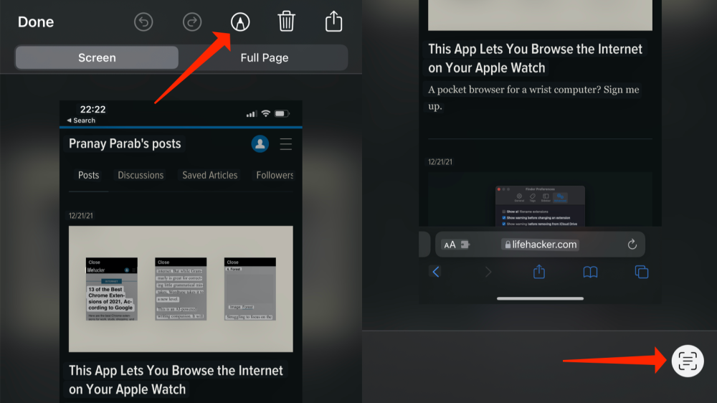Tap the Safari reload icon
This screenshot has width=717, height=403.
pyautogui.click(x=632, y=245)
